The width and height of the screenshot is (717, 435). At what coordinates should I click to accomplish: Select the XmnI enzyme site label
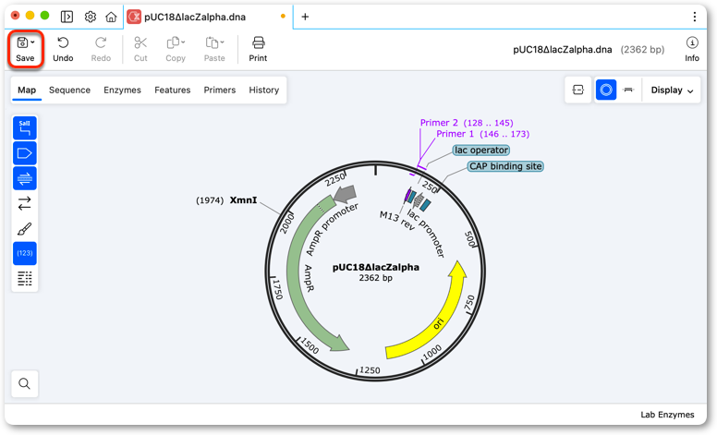243,200
